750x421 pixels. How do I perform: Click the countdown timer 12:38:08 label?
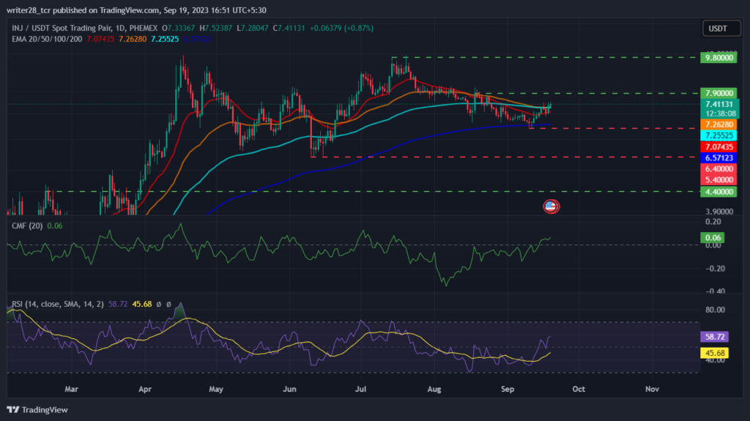(721, 114)
